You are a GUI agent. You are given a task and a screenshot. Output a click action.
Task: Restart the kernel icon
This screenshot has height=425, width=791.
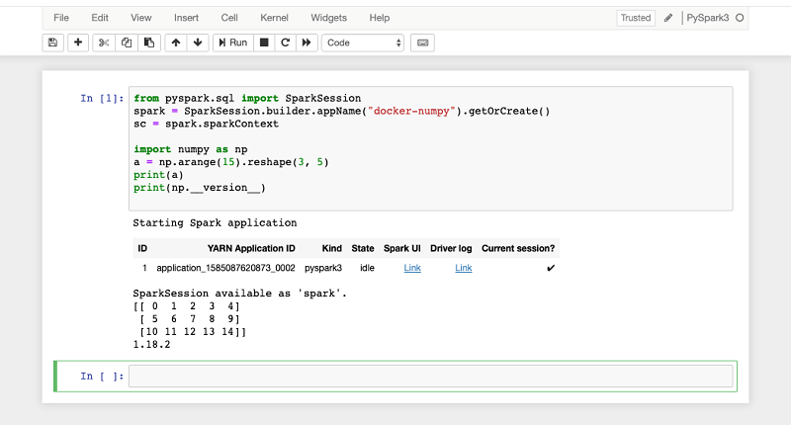point(286,42)
